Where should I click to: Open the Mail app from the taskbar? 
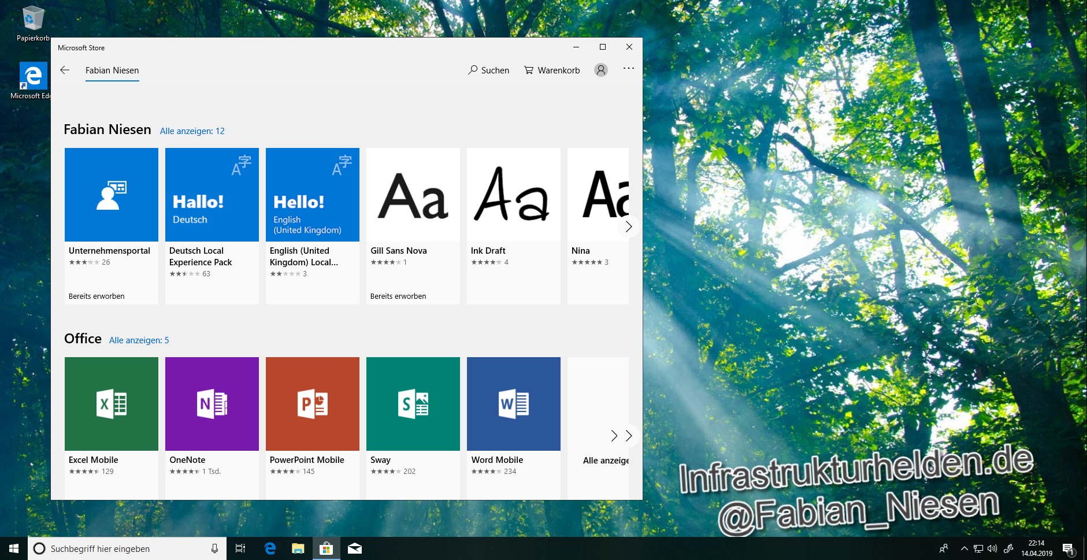[355, 548]
